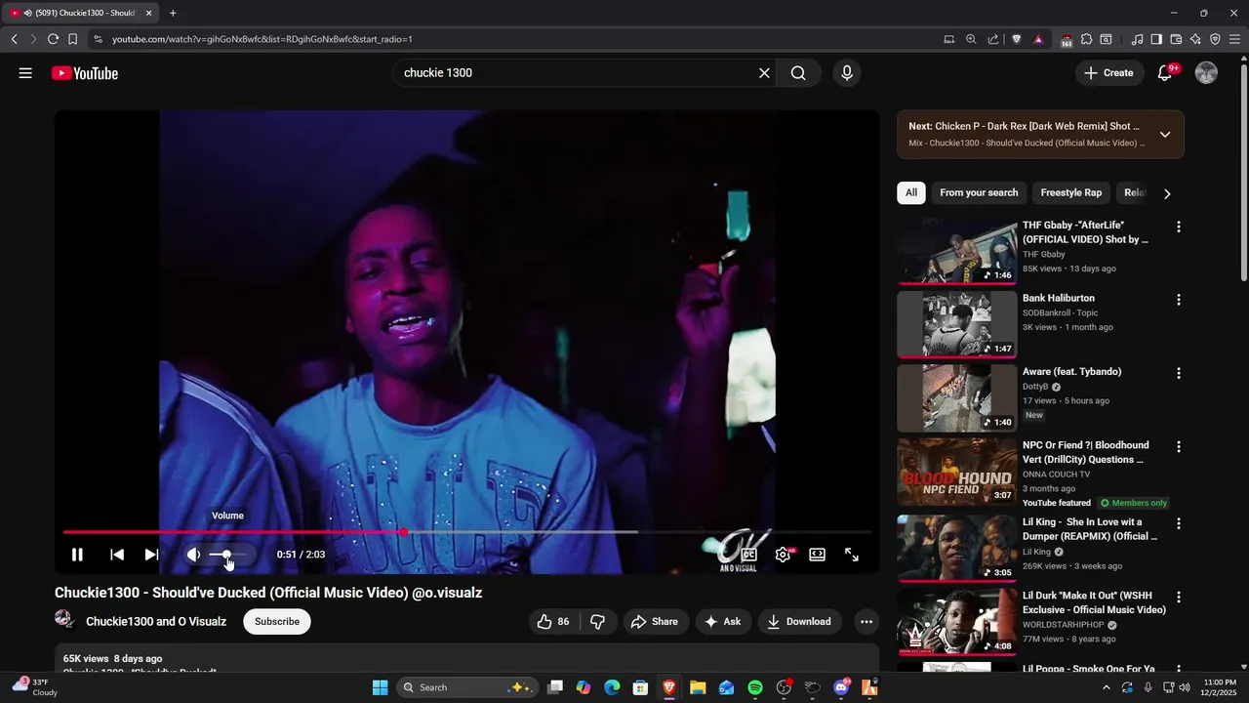Viewport: 1249px width, 703px height.
Task: Skip to previous video in player
Action: tap(117, 555)
